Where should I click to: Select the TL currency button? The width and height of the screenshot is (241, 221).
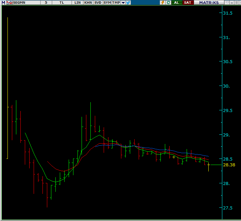pos(62,2)
